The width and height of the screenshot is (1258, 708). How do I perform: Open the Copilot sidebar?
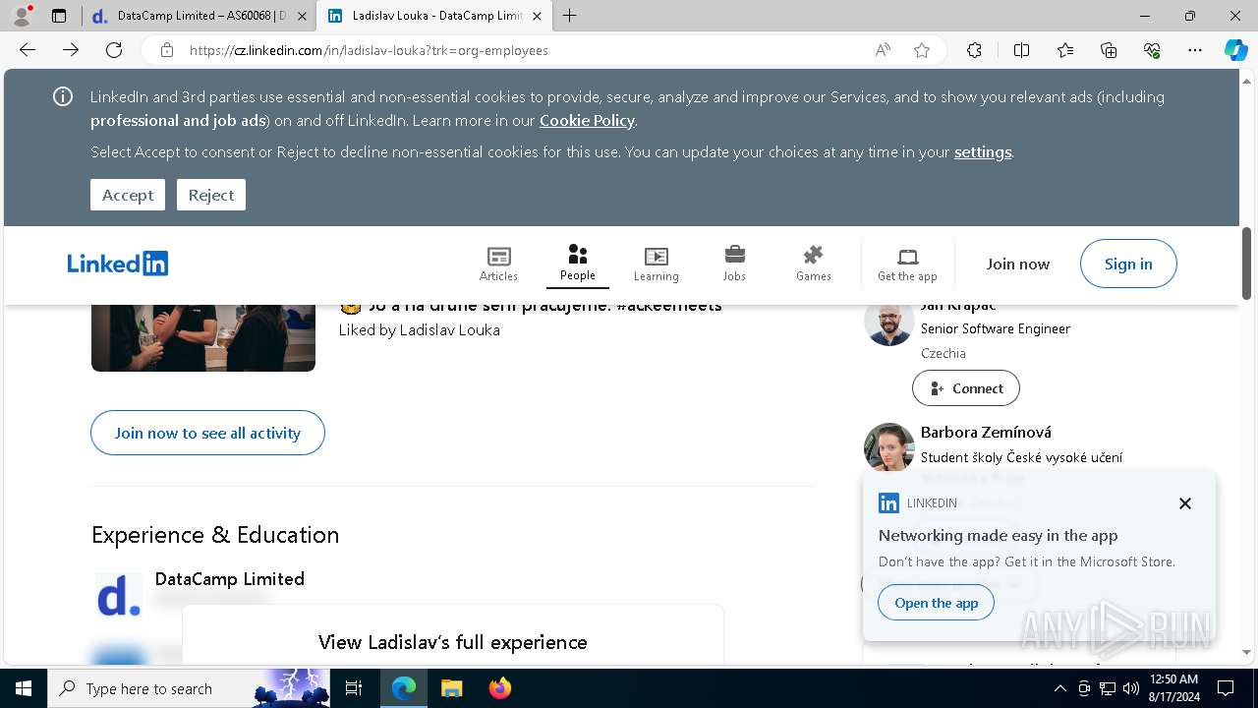(x=1235, y=50)
